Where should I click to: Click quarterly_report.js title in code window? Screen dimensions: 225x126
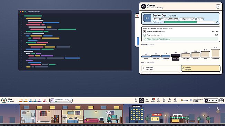(x=34, y=12)
